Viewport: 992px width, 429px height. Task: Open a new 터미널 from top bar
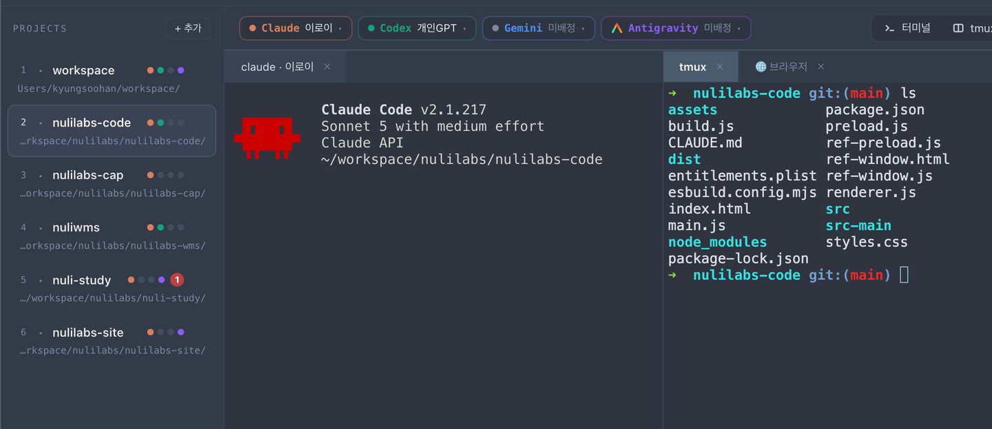click(907, 28)
